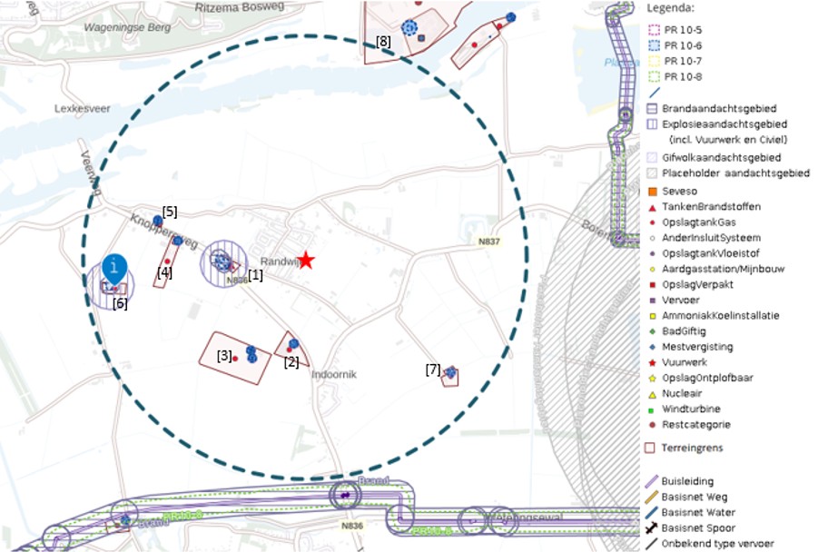Click the red TankenBrandstoffen triangle legend icon
The width and height of the screenshot is (818, 552).
tap(652, 208)
